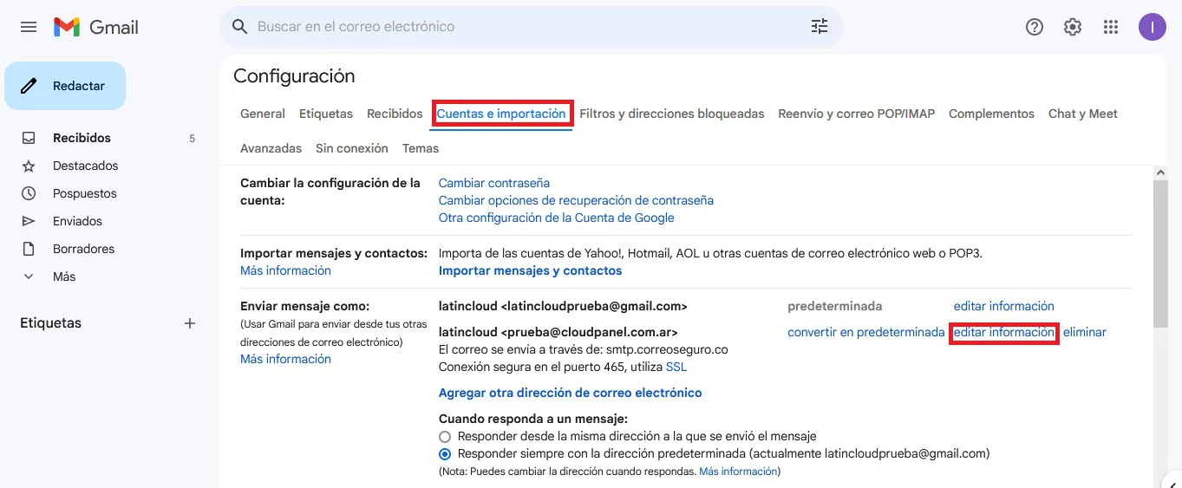This screenshot has height=488, width=1182.
Task: Expand the Más section in sidebar
Action: coord(63,277)
